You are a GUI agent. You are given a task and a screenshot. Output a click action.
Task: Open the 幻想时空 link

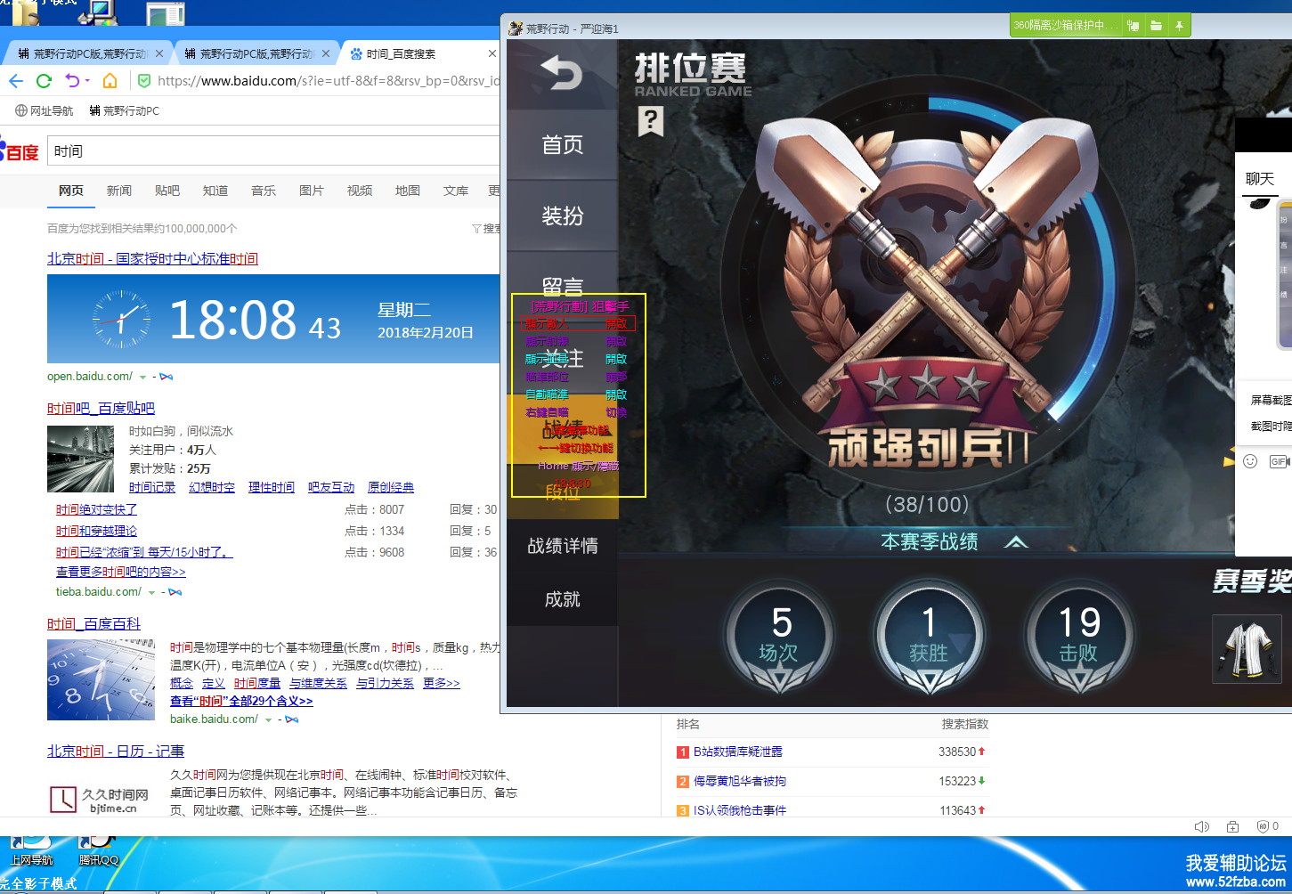(212, 487)
